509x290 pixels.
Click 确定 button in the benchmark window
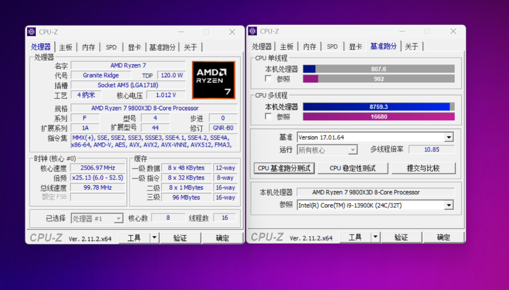(x=443, y=237)
